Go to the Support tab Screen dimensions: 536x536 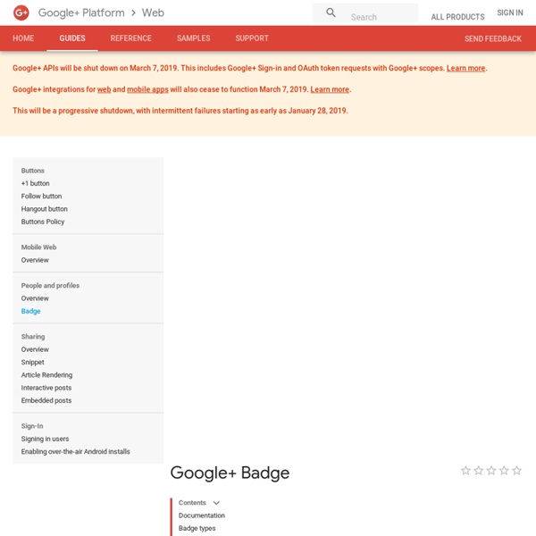pos(252,38)
